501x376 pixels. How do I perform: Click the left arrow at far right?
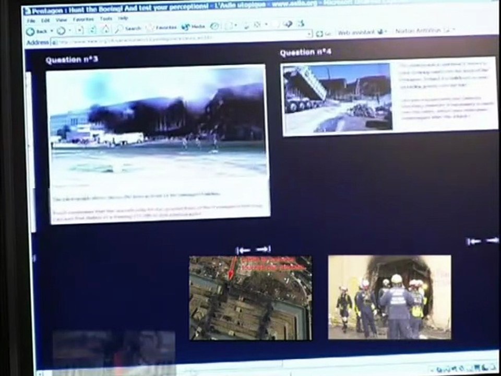[474, 242]
